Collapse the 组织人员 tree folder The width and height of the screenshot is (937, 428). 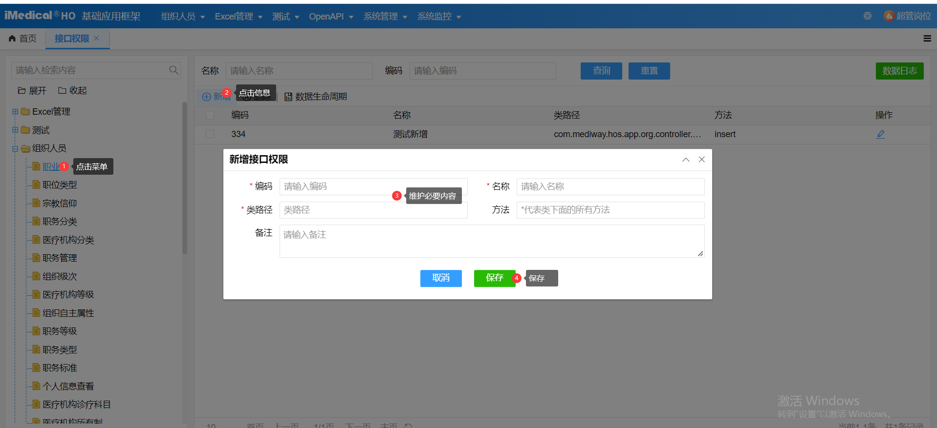[15, 148]
